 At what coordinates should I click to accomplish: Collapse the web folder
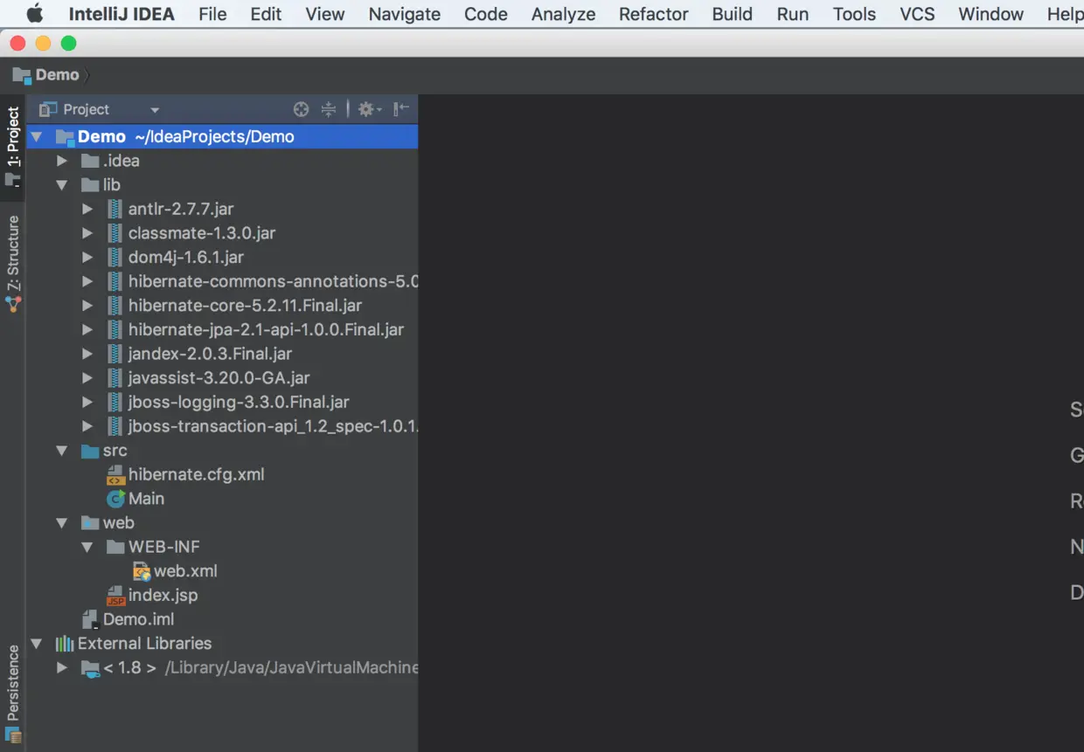[x=61, y=523]
